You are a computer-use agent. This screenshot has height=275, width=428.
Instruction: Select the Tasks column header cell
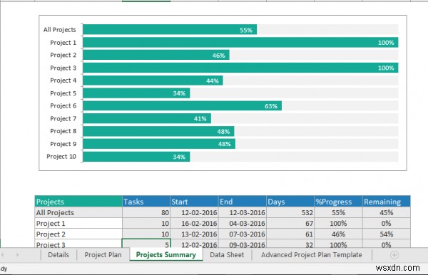(146, 202)
